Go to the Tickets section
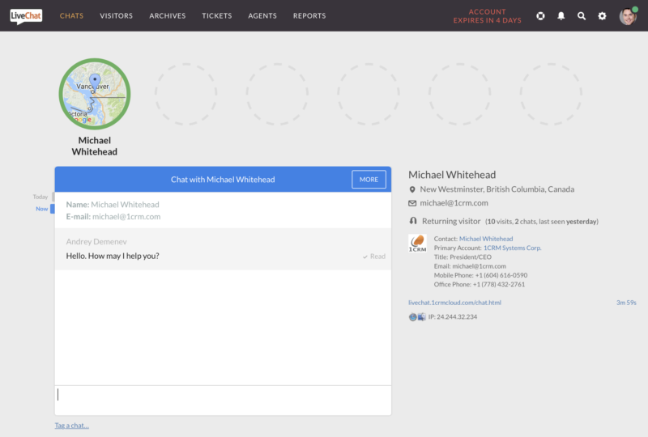Viewport: 648px width, 437px height. [x=216, y=16]
